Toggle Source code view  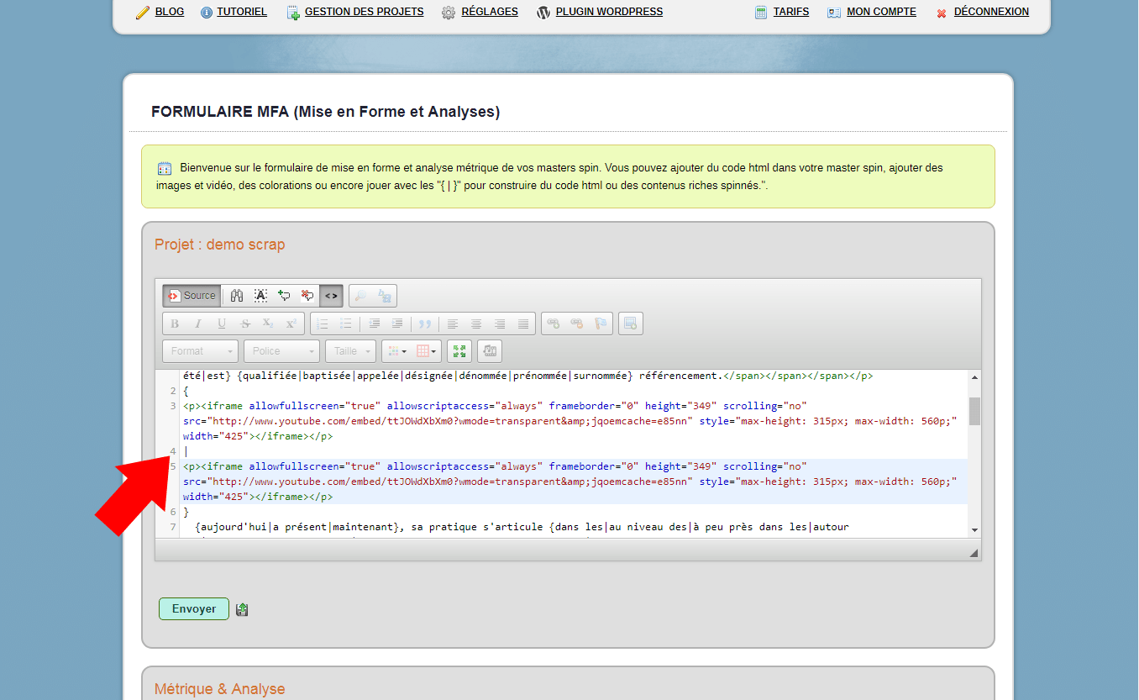point(191,295)
